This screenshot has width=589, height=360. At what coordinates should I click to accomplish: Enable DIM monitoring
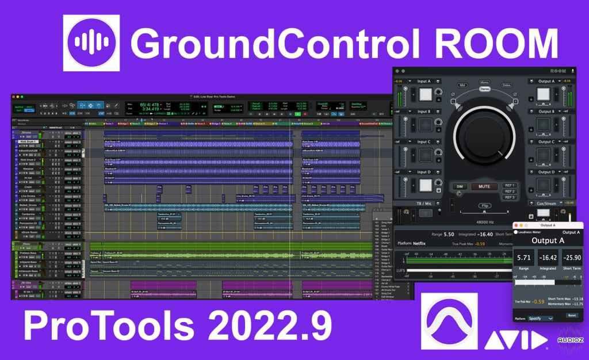[x=459, y=187]
